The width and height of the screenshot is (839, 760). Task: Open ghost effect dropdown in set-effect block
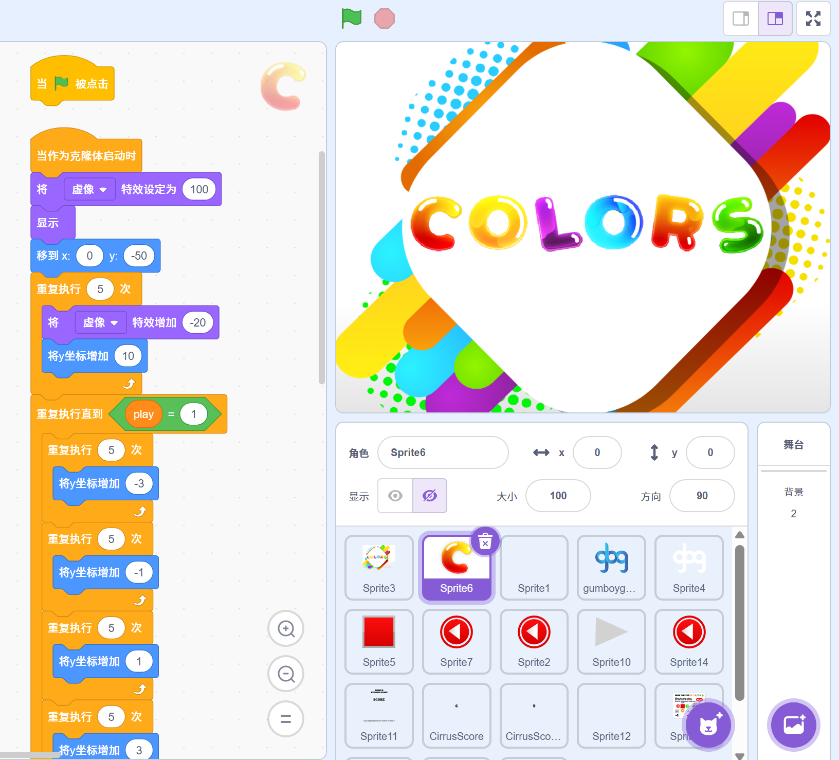pos(89,190)
